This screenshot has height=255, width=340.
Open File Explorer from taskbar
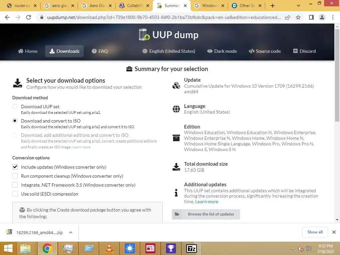point(26,248)
